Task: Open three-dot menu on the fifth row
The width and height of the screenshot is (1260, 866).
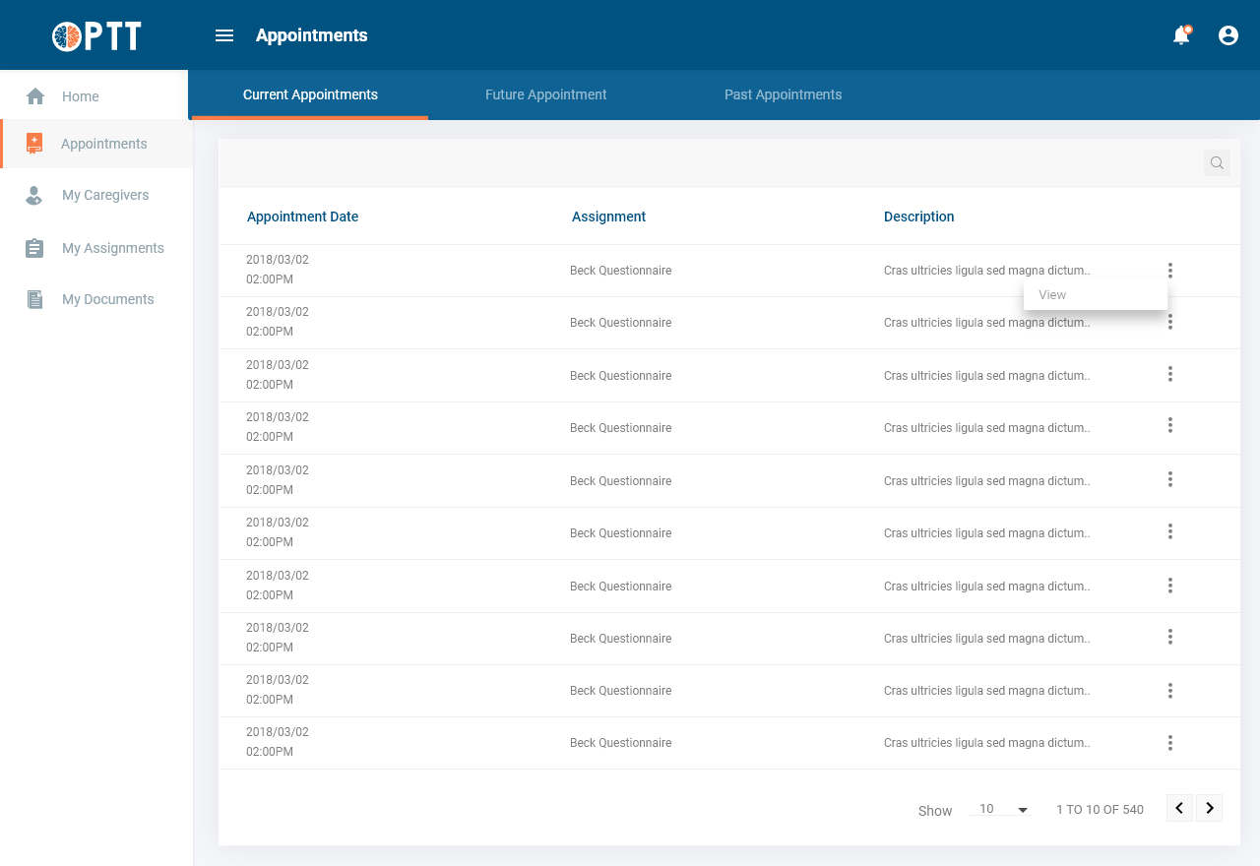Action: (1169, 479)
